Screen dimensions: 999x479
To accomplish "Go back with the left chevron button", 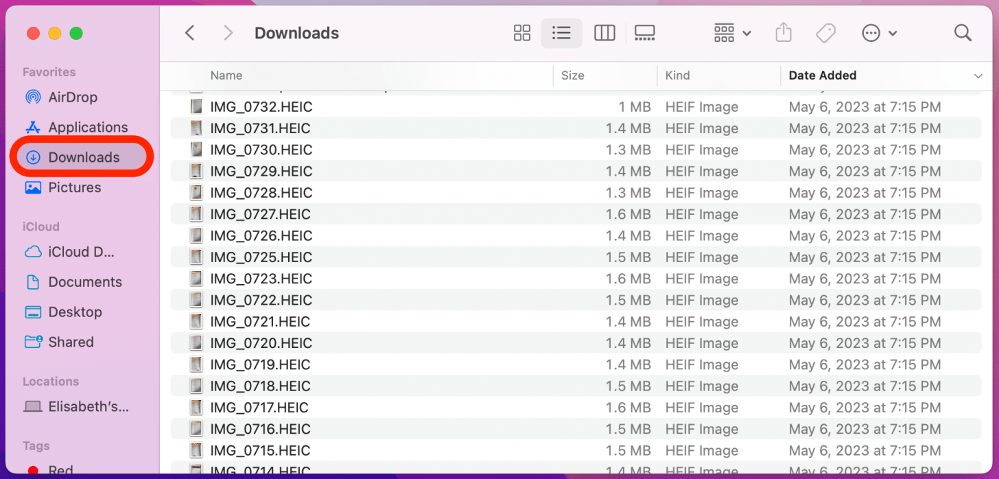I will (x=190, y=33).
